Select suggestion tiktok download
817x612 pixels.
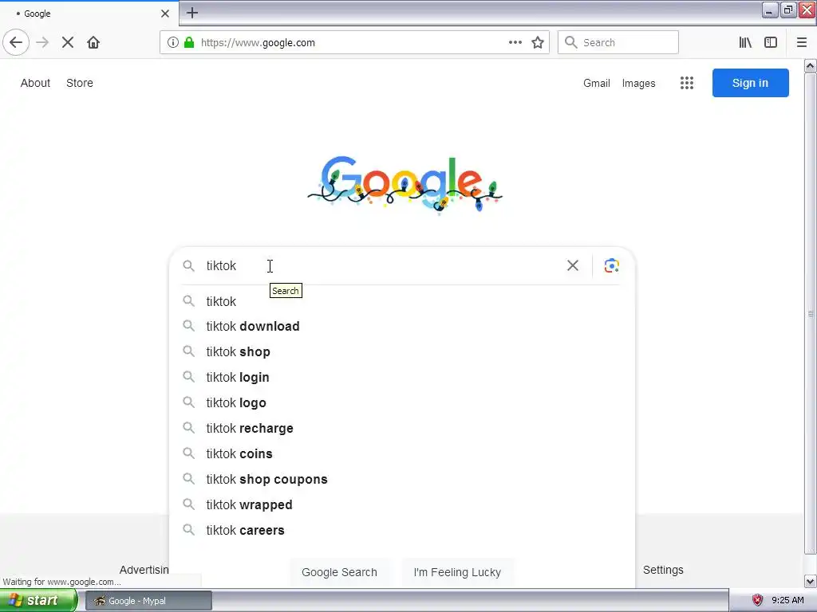tap(401, 326)
